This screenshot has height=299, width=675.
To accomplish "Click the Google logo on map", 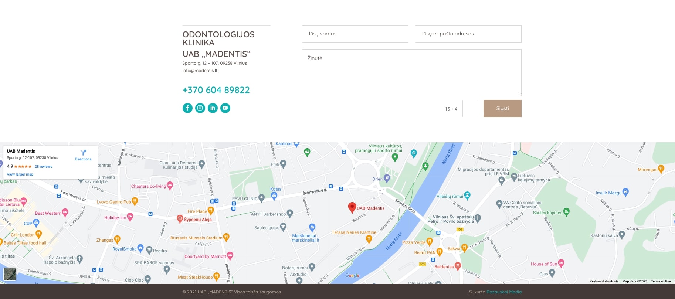I will [352, 275].
